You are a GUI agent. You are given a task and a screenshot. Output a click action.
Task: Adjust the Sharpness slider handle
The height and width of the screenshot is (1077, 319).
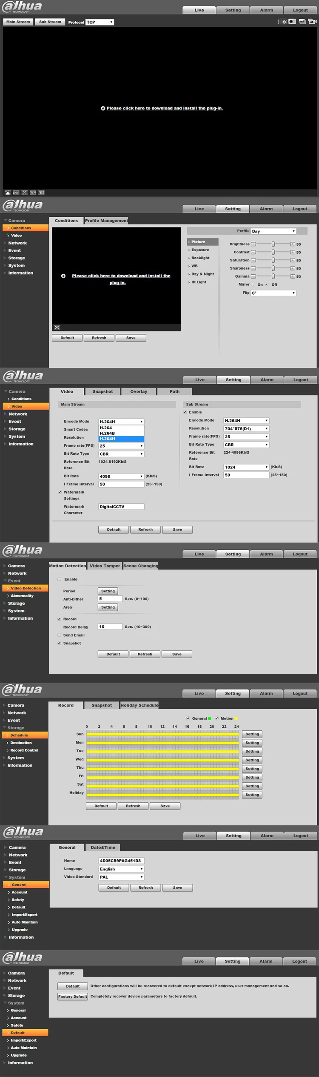(273, 268)
